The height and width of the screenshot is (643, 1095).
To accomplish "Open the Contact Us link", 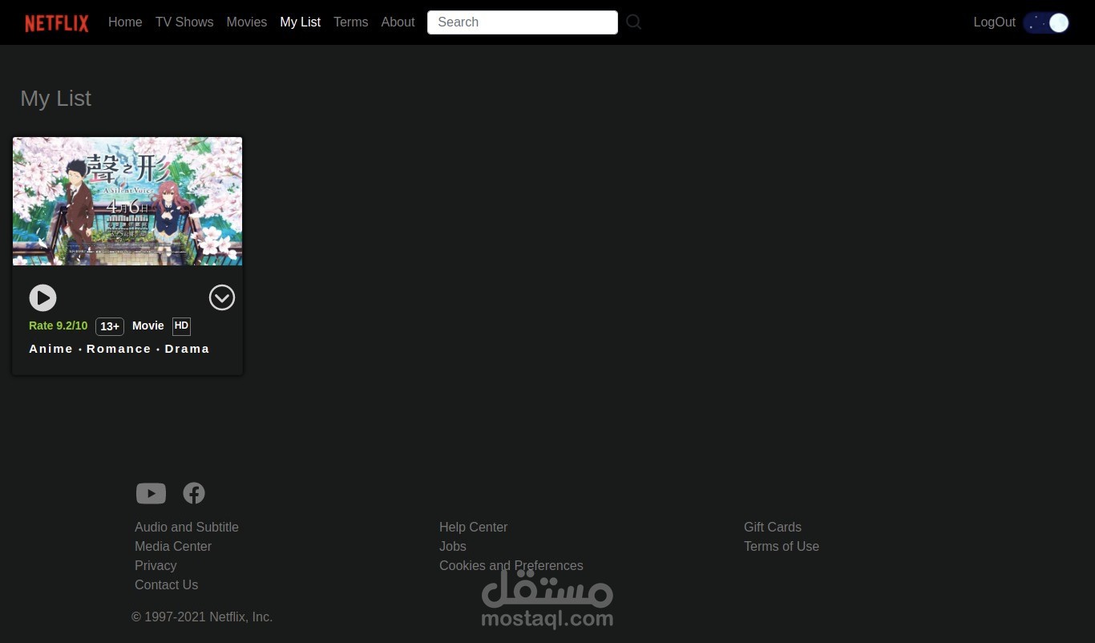I will (x=166, y=584).
